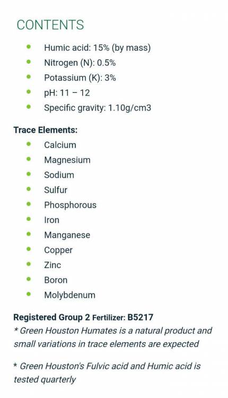This screenshot has width=228, height=398.
Task: Click the Potassium (K): 3% entry
Action: 80,77
